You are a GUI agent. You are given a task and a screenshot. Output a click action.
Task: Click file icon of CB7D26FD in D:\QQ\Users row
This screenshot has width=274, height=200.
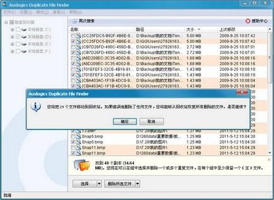[78, 47]
